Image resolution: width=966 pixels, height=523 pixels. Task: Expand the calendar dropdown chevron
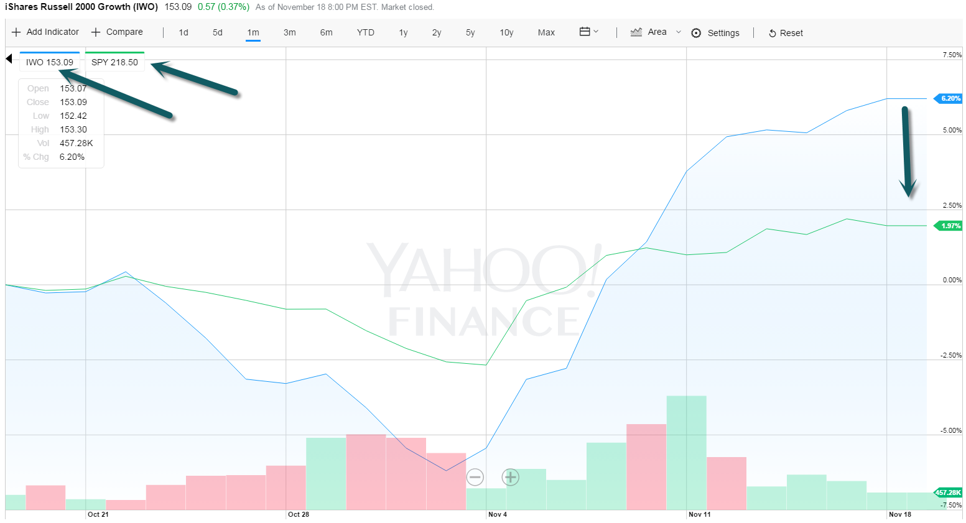coord(596,31)
